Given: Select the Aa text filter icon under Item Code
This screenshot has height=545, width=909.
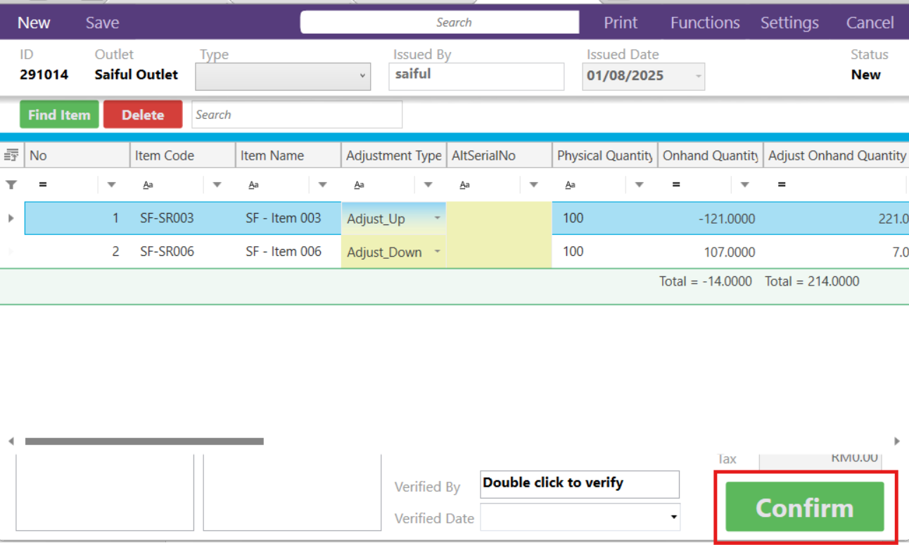Looking at the screenshot, I should (146, 184).
